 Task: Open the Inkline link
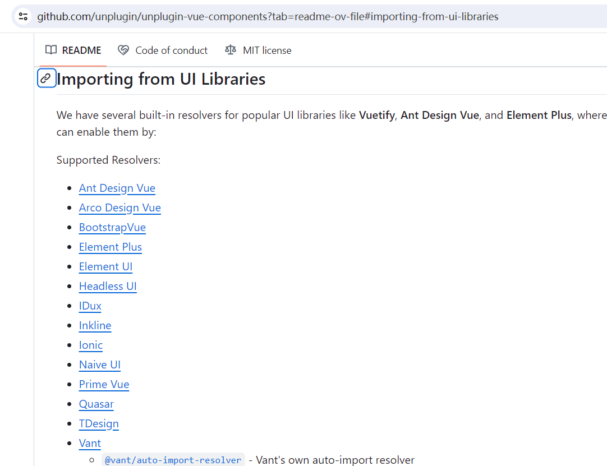(x=95, y=325)
